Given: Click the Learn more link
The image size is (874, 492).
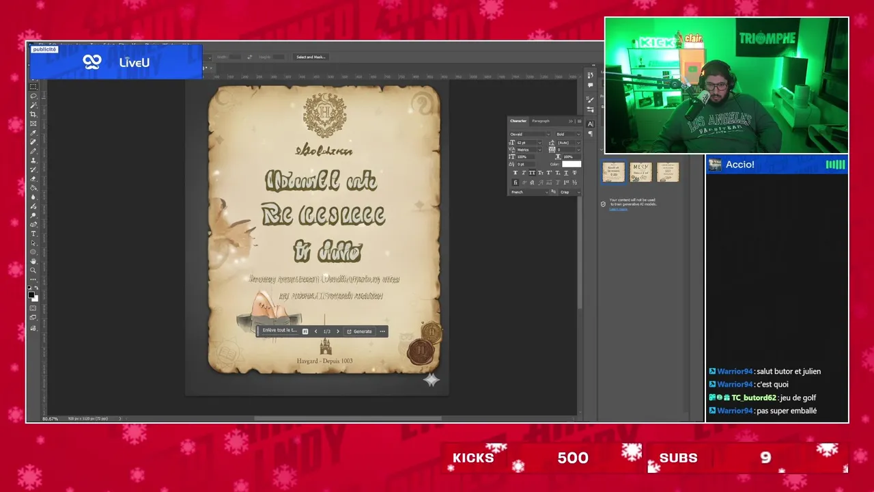Looking at the screenshot, I should click(x=618, y=209).
